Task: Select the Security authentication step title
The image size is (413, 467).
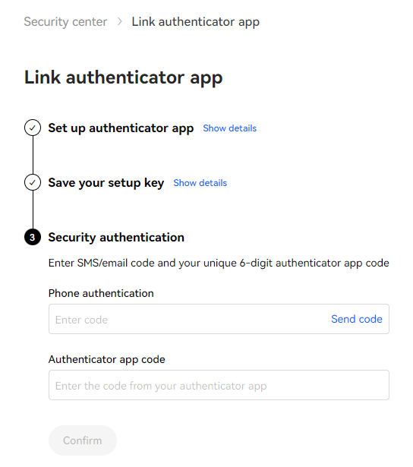Action: [x=116, y=238]
